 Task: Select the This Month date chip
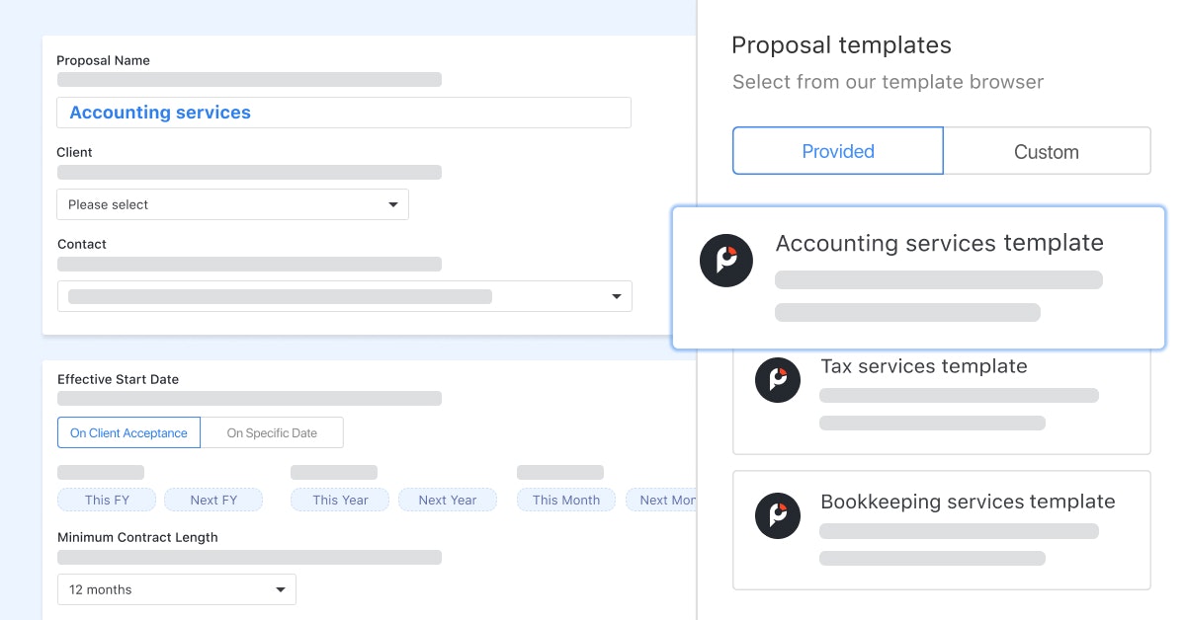(565, 500)
